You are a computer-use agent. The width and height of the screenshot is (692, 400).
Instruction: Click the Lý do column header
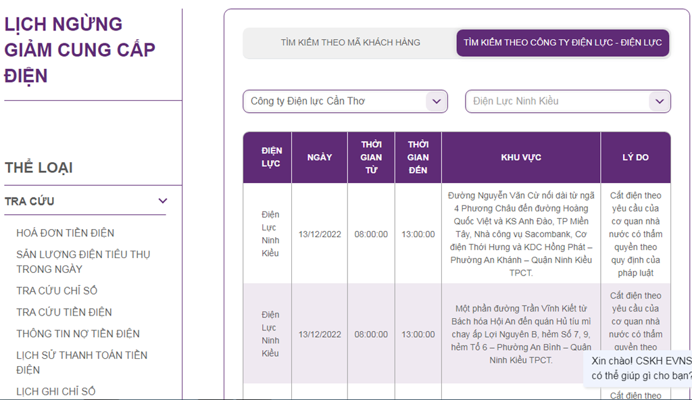[635, 157]
